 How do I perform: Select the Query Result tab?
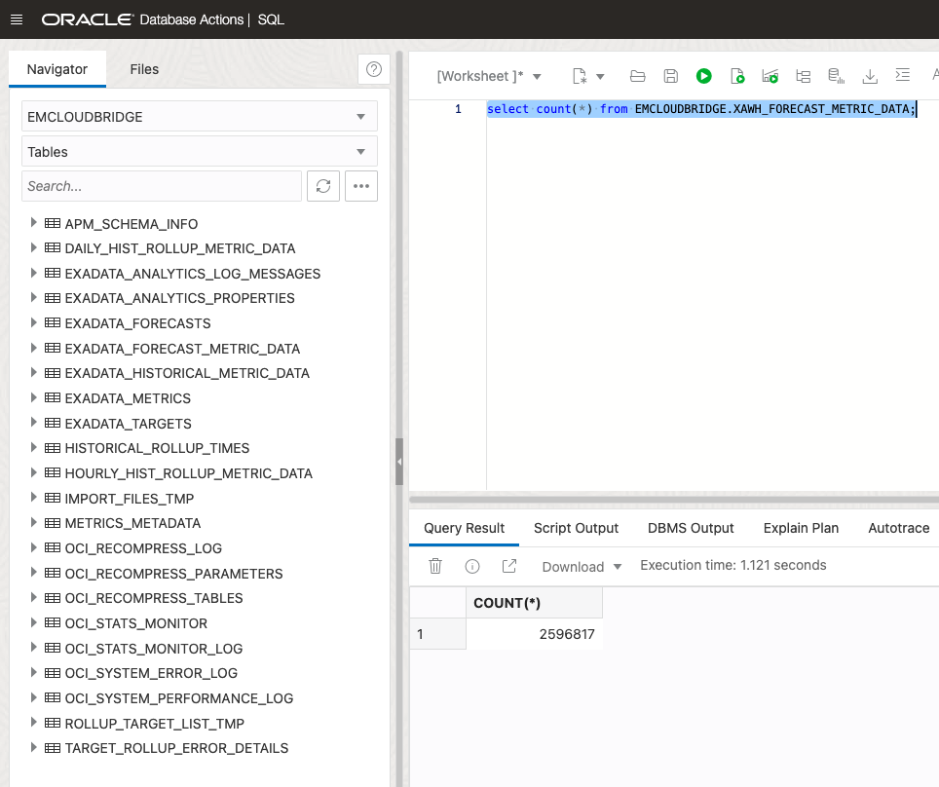[x=464, y=528]
